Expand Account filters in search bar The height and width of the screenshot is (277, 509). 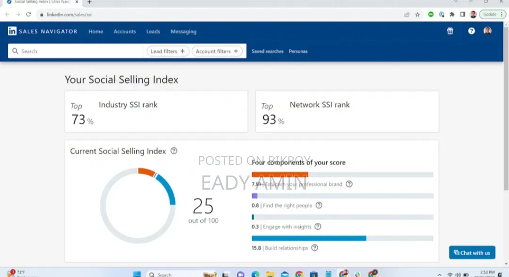click(x=217, y=51)
